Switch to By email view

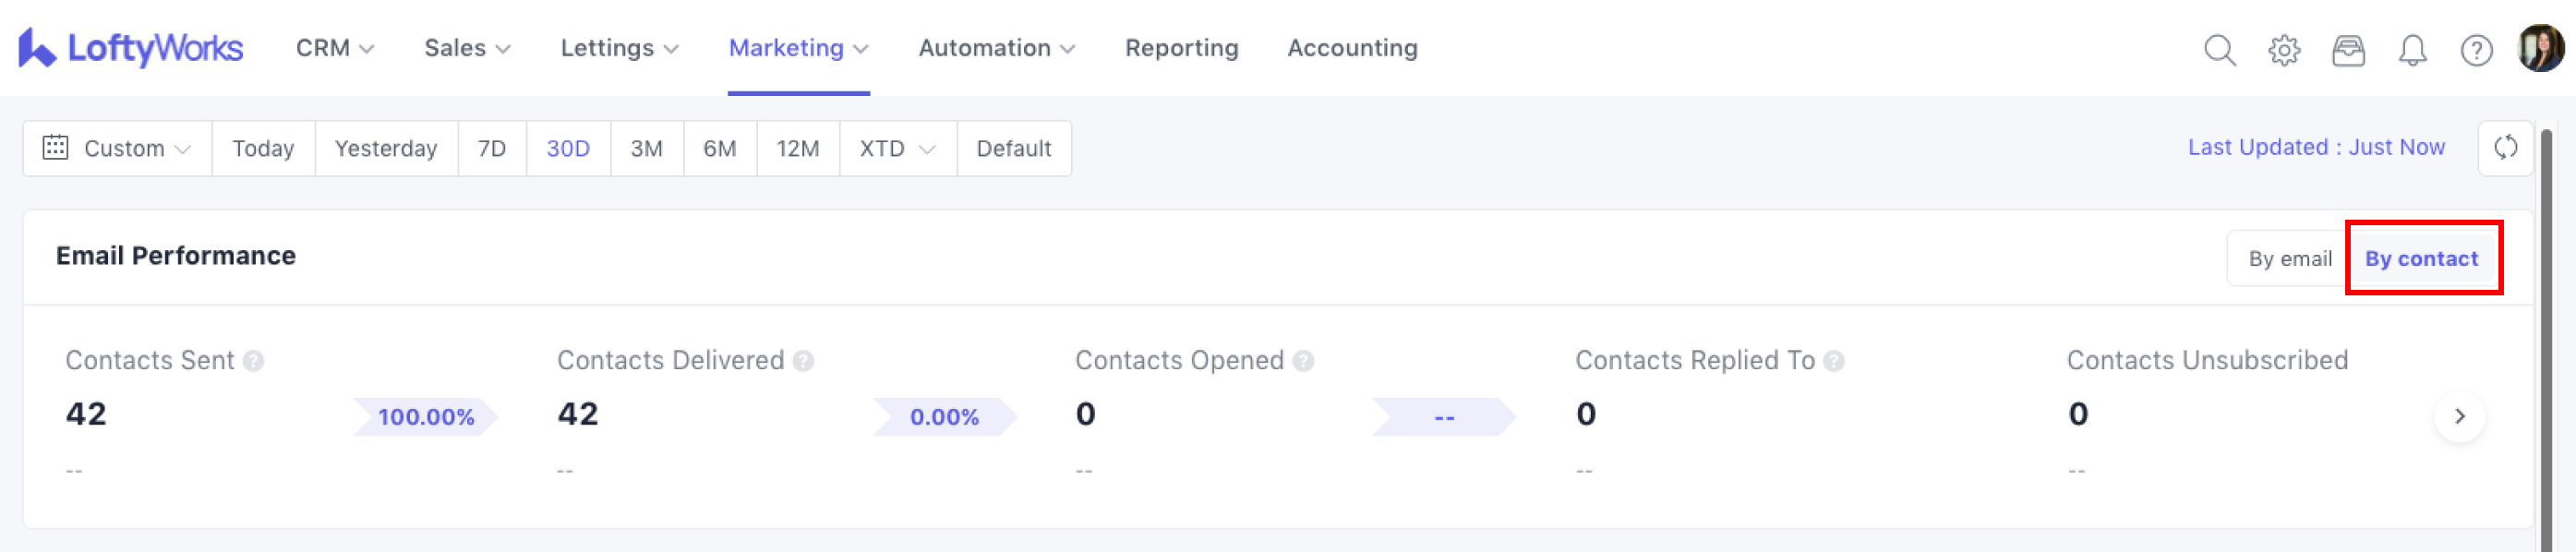[2289, 259]
